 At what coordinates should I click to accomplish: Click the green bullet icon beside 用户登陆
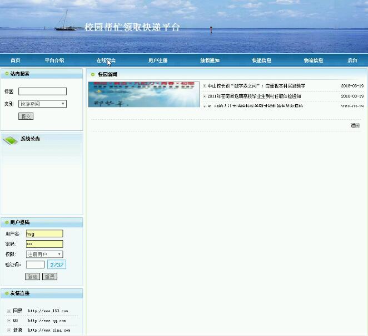pos(7,222)
